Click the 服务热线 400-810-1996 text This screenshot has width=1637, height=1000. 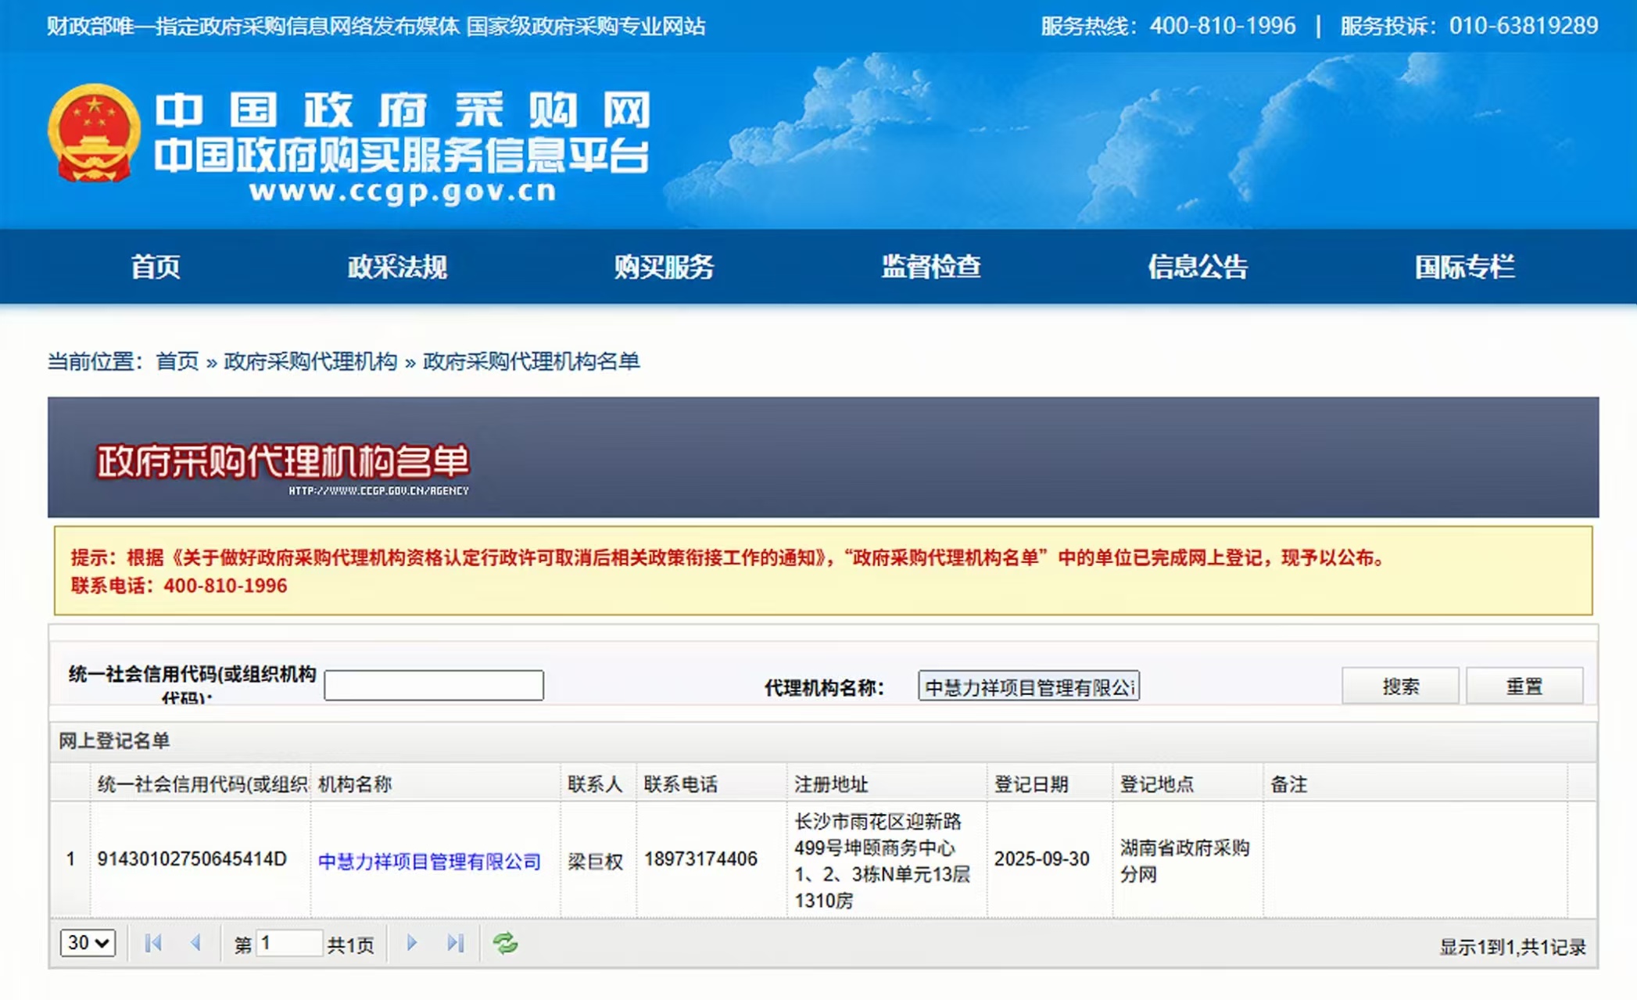(x=1168, y=26)
